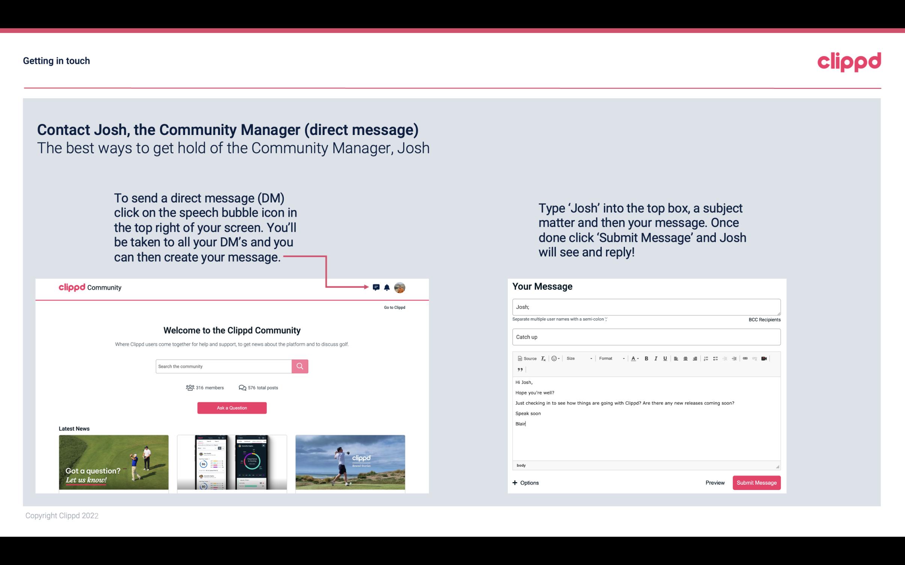
Task: Click the community search input field
Action: 223,366
